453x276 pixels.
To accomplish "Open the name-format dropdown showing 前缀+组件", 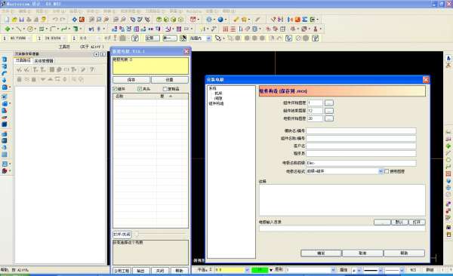I will click(x=344, y=171).
